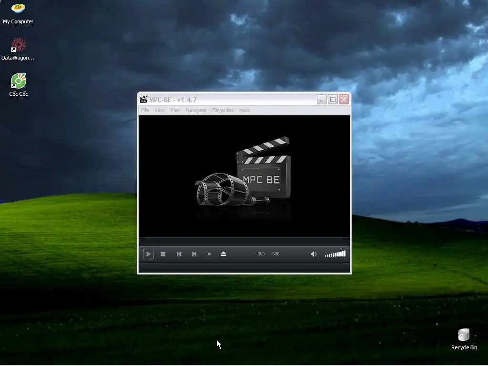
Task: Minimize the MPC-BE window
Action: 322,100
